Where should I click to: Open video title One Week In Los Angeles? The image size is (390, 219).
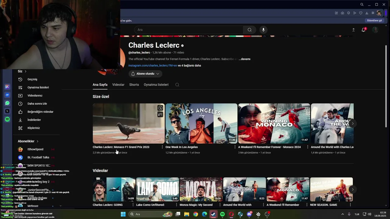(182, 147)
